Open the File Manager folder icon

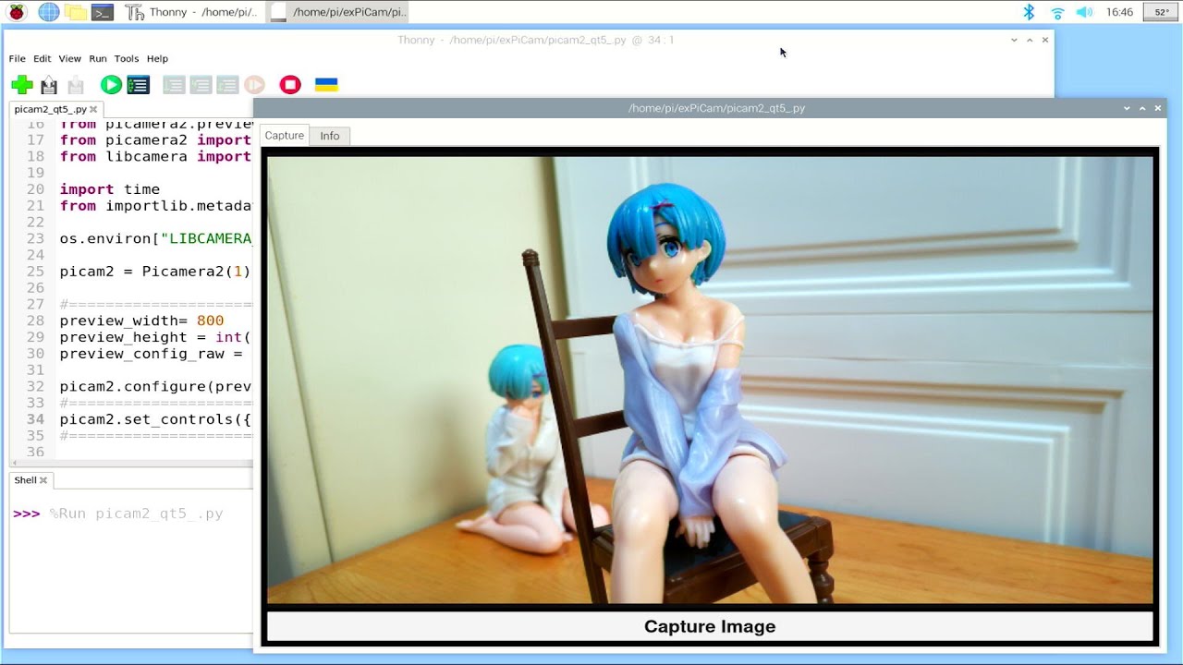click(76, 12)
